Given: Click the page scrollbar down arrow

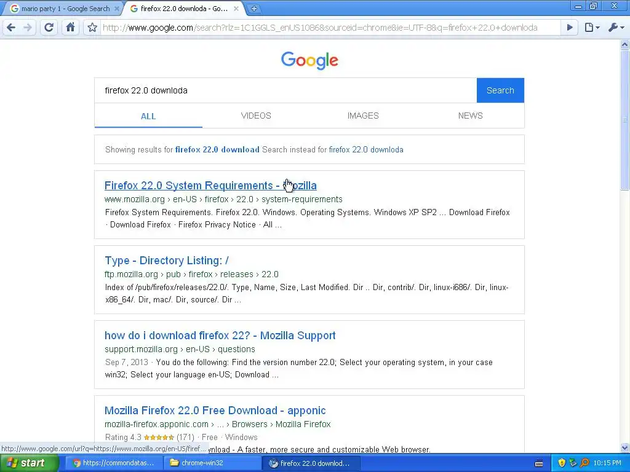Looking at the screenshot, I should (625, 447).
